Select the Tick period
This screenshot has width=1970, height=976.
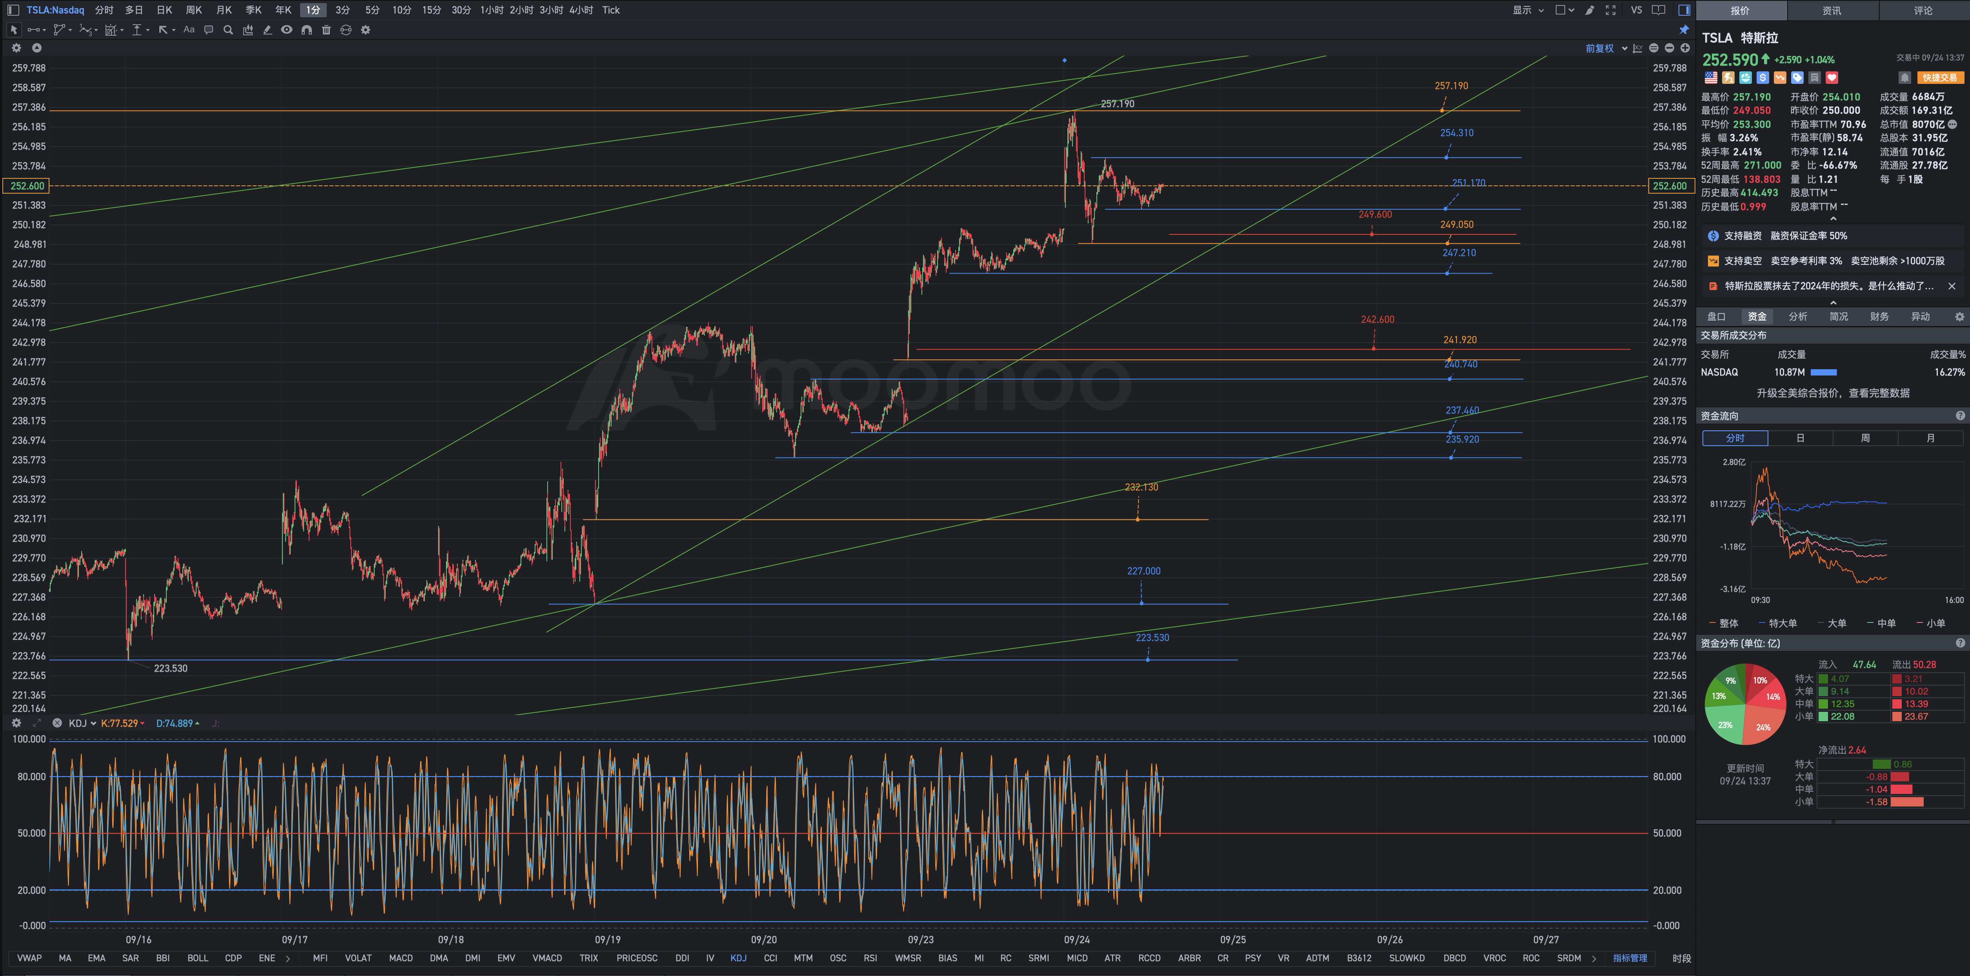pos(610,10)
